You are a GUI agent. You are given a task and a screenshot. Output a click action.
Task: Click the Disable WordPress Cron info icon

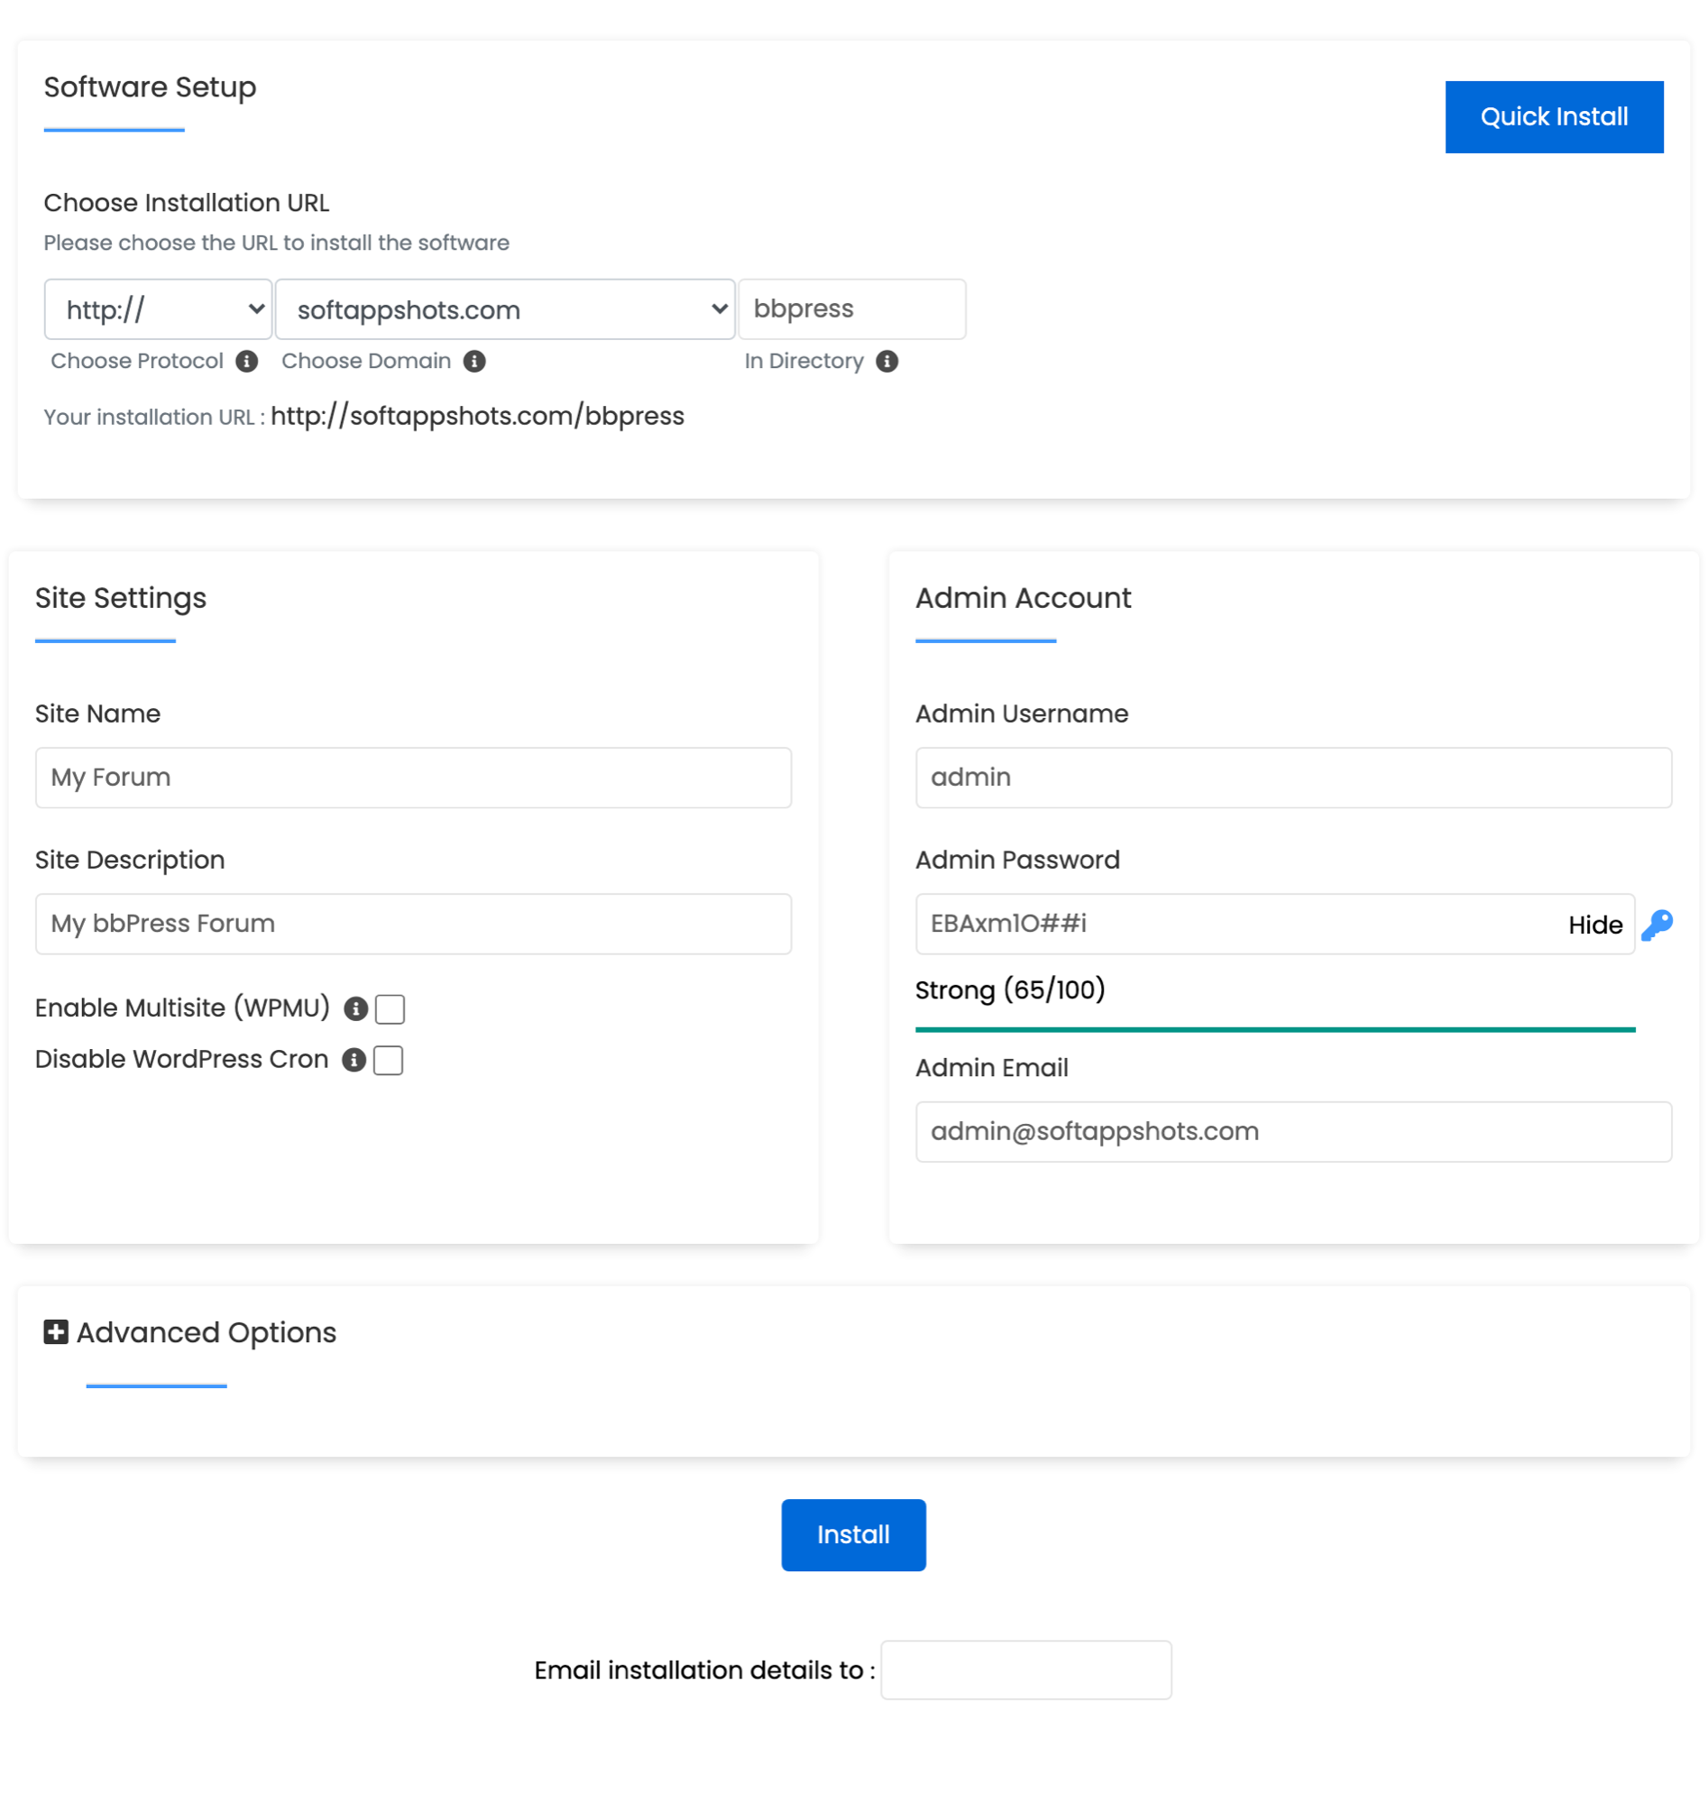click(x=354, y=1059)
